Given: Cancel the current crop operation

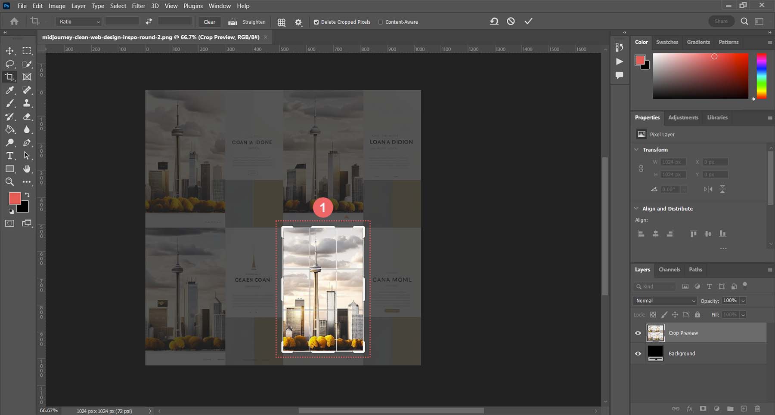Looking at the screenshot, I should pyautogui.click(x=511, y=22).
